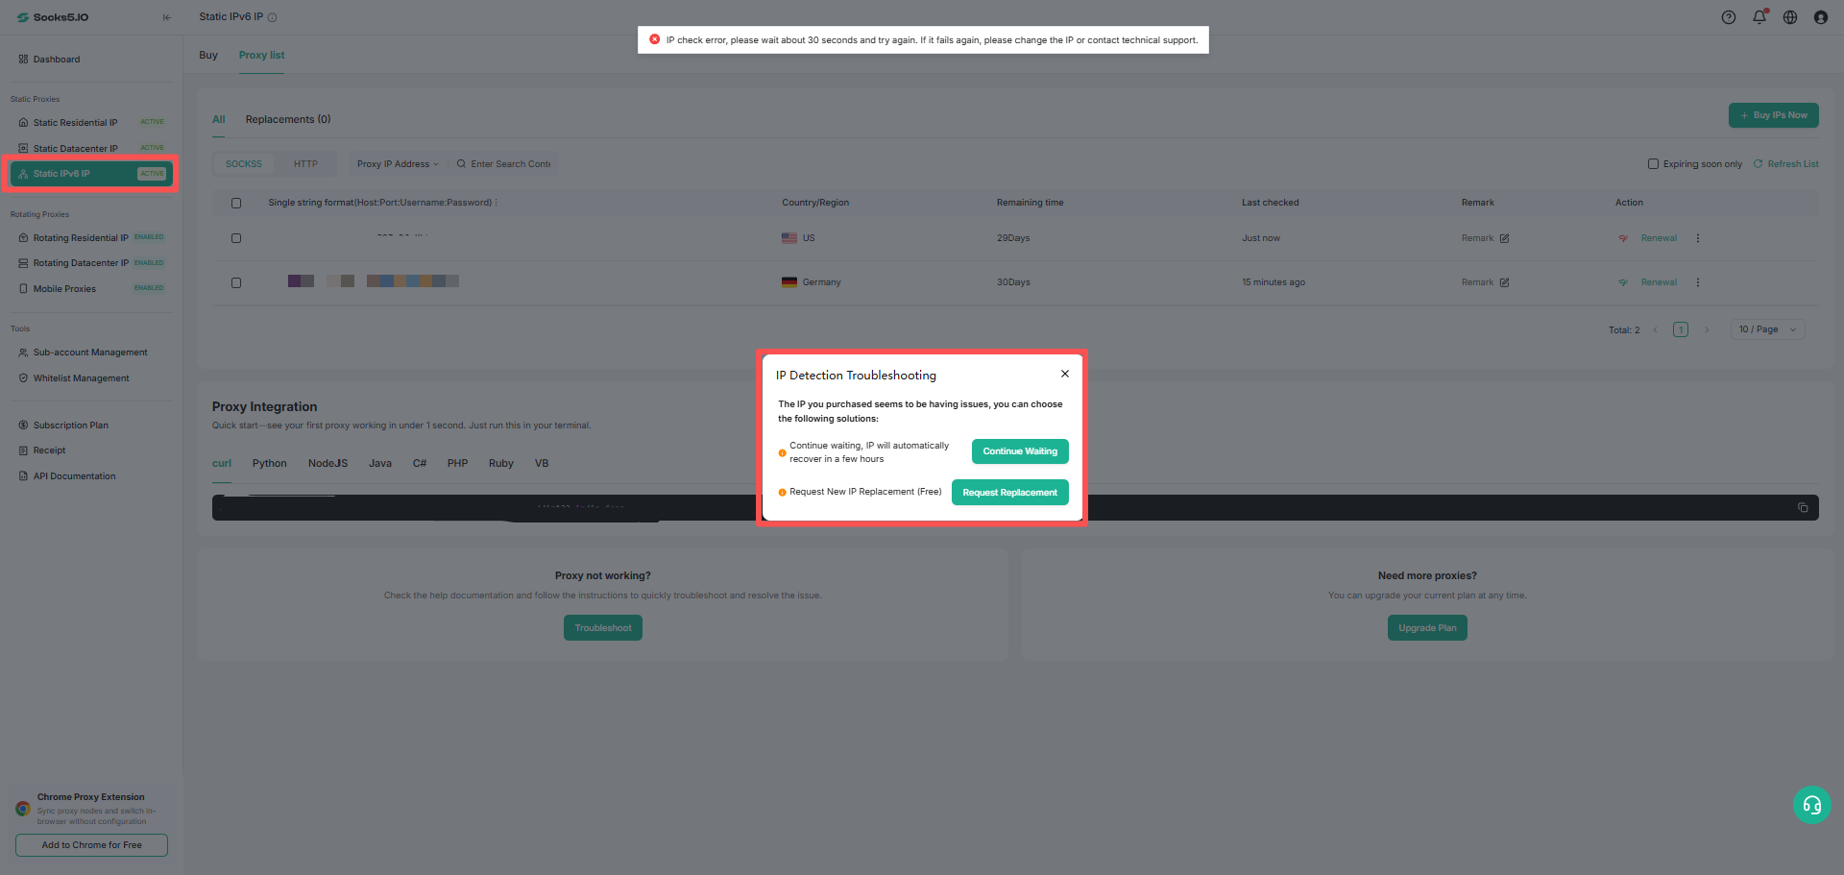Open the help question mark icon
Viewport: 1844px width, 875px height.
click(1729, 17)
